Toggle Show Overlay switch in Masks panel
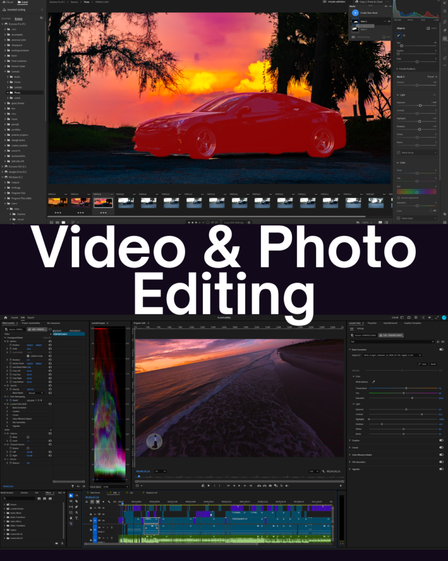Screen dimensions: 448x561 click(x=353, y=37)
